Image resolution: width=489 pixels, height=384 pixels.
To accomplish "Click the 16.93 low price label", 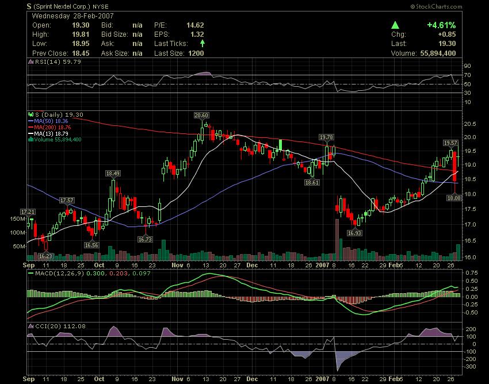I will (354, 233).
